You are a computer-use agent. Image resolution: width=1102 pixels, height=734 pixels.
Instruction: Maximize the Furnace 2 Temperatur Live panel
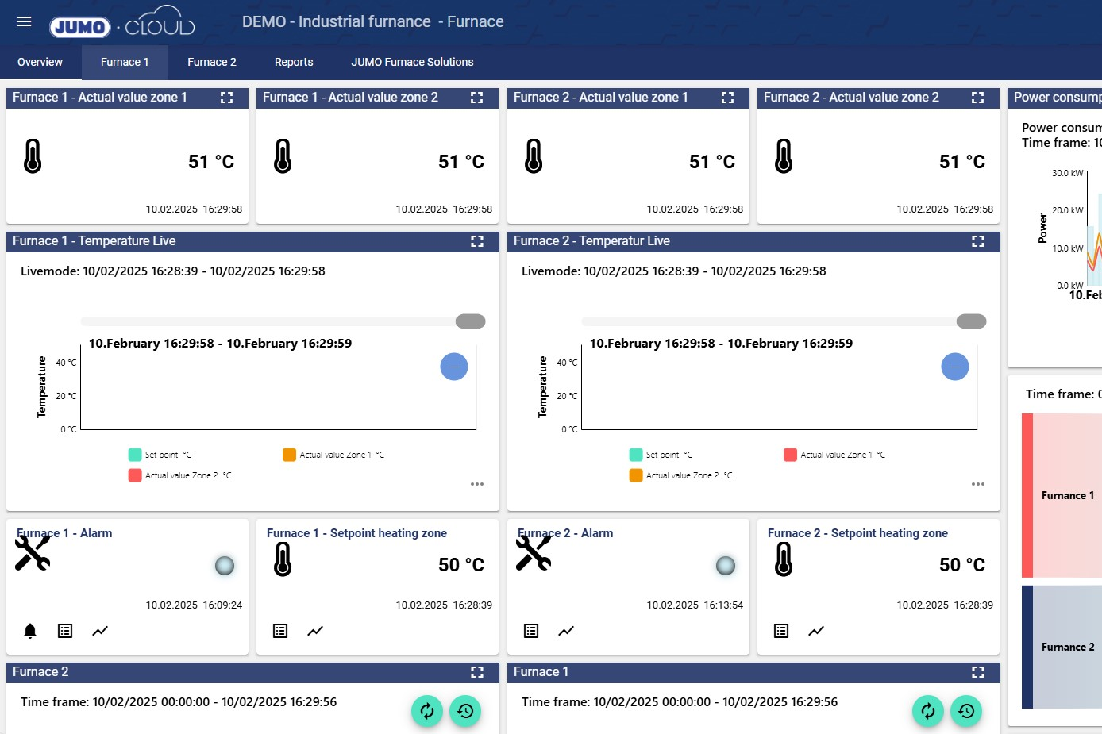click(x=977, y=241)
